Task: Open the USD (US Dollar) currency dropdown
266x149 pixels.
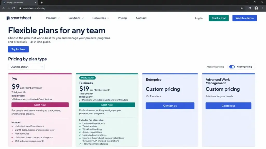Action: [x=26, y=67]
